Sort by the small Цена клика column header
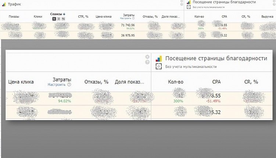 pos(104,17)
